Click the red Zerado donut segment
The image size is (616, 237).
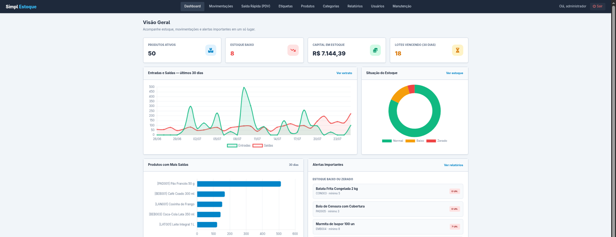coord(411,89)
